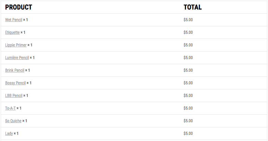Select the Brink Pencil link
Screen dimensions: 268x141
pos(15,70)
